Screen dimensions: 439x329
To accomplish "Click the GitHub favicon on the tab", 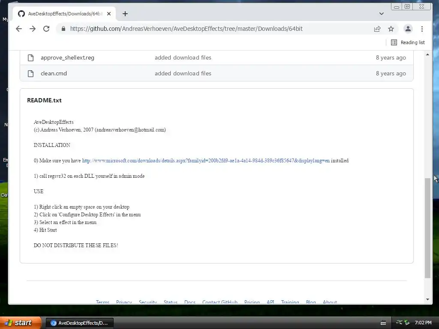I will coord(21,14).
